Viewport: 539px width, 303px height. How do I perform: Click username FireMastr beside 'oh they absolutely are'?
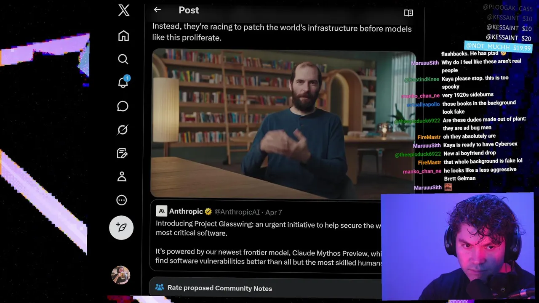(429, 137)
